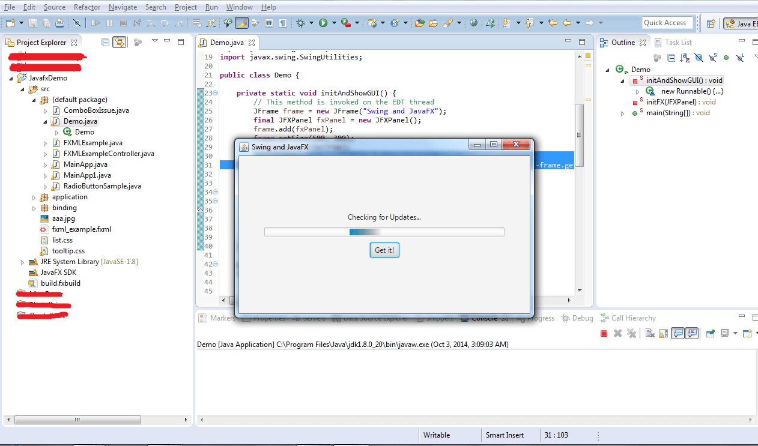The width and height of the screenshot is (758, 446).
Task: Click the Previous Annotation toolbar icon
Action: [529, 23]
